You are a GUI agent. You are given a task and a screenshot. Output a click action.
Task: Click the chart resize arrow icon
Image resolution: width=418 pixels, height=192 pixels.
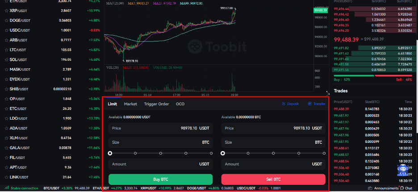[327, 93]
